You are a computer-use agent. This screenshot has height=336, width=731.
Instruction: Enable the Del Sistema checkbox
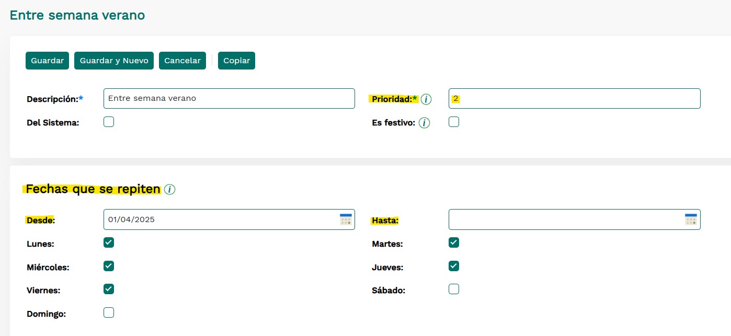(109, 122)
